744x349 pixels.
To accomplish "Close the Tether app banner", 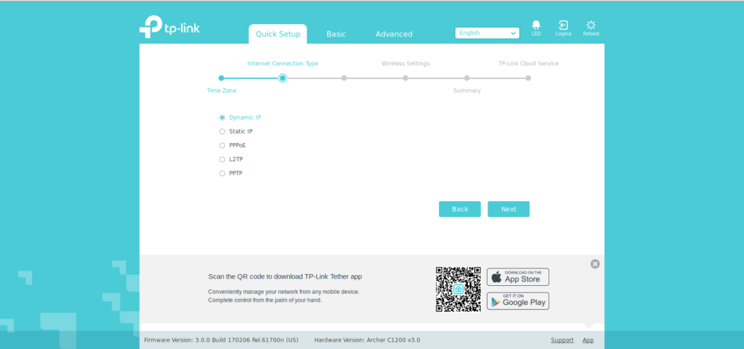I will point(595,264).
